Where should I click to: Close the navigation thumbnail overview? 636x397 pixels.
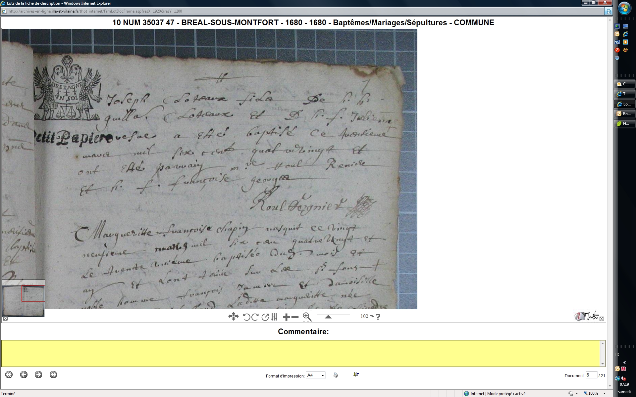pos(5,319)
